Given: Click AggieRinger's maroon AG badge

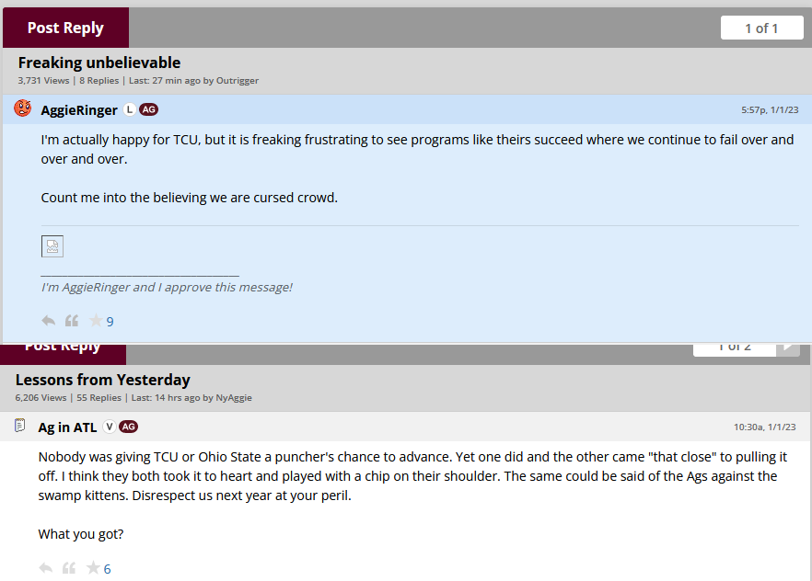Looking at the screenshot, I should pyautogui.click(x=149, y=109).
